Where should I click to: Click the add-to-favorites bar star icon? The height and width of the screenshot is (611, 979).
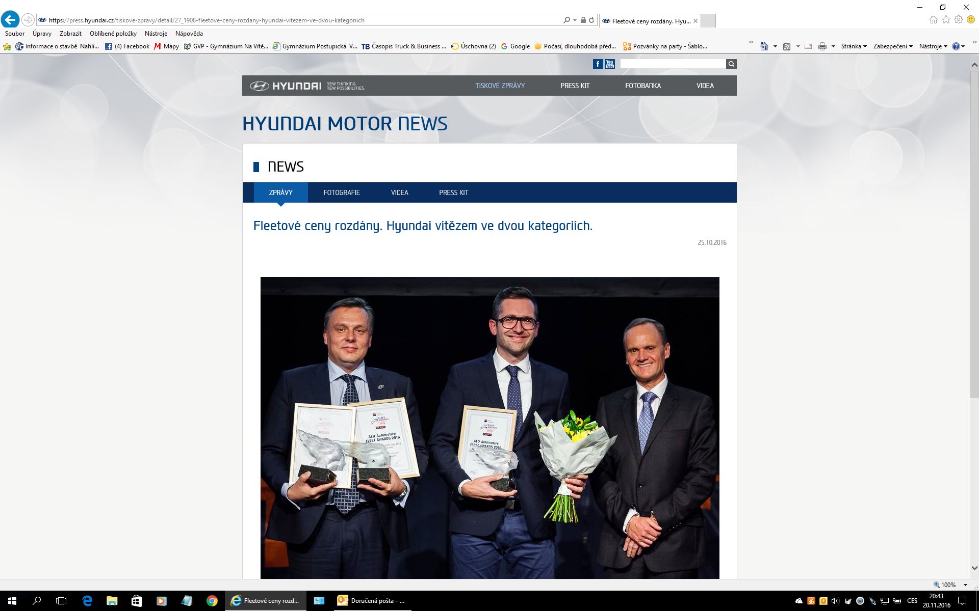point(7,46)
